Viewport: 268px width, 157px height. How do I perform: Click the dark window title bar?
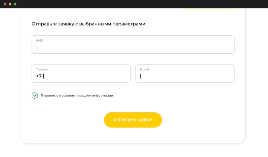pos(134,4)
